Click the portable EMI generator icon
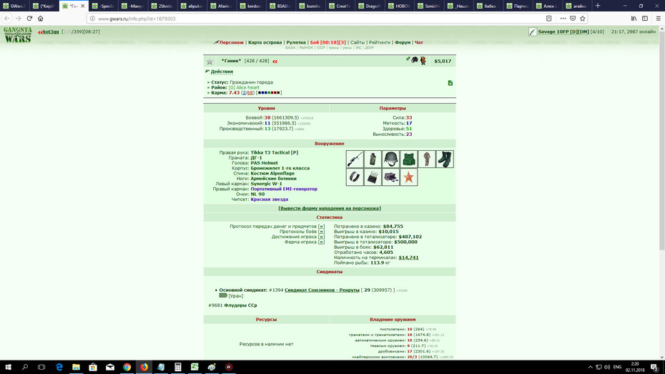The height and width of the screenshot is (374, 665). coord(373,177)
